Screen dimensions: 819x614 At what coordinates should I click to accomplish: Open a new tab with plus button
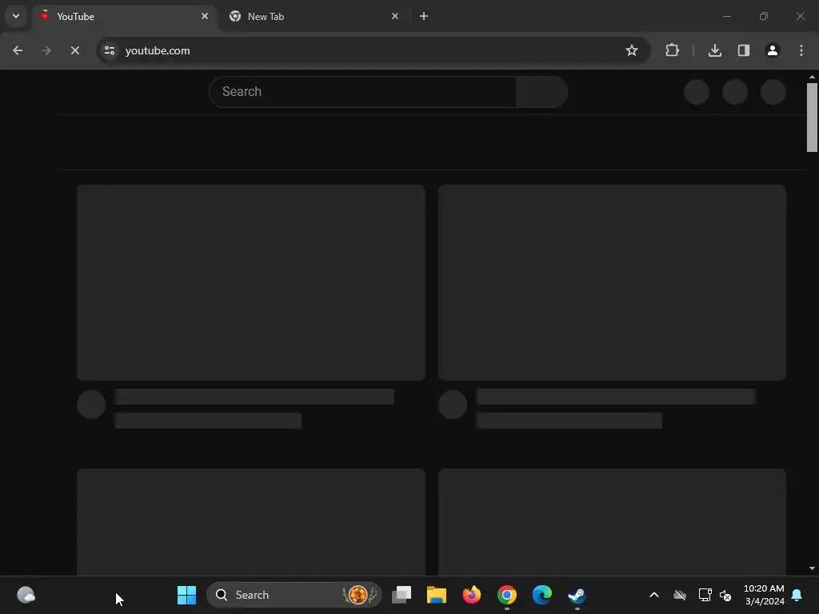pos(424,16)
